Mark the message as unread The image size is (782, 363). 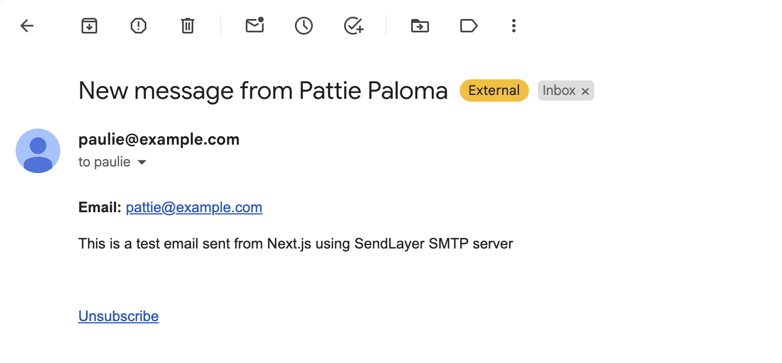(255, 26)
